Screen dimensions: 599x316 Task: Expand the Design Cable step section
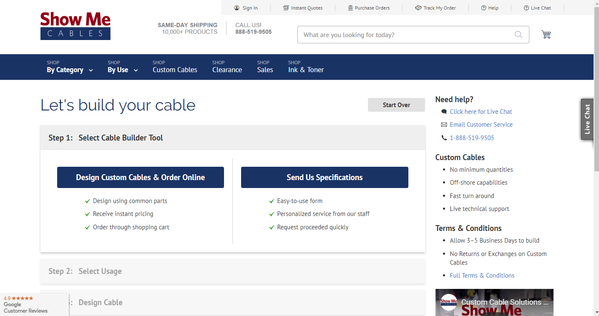(233, 303)
